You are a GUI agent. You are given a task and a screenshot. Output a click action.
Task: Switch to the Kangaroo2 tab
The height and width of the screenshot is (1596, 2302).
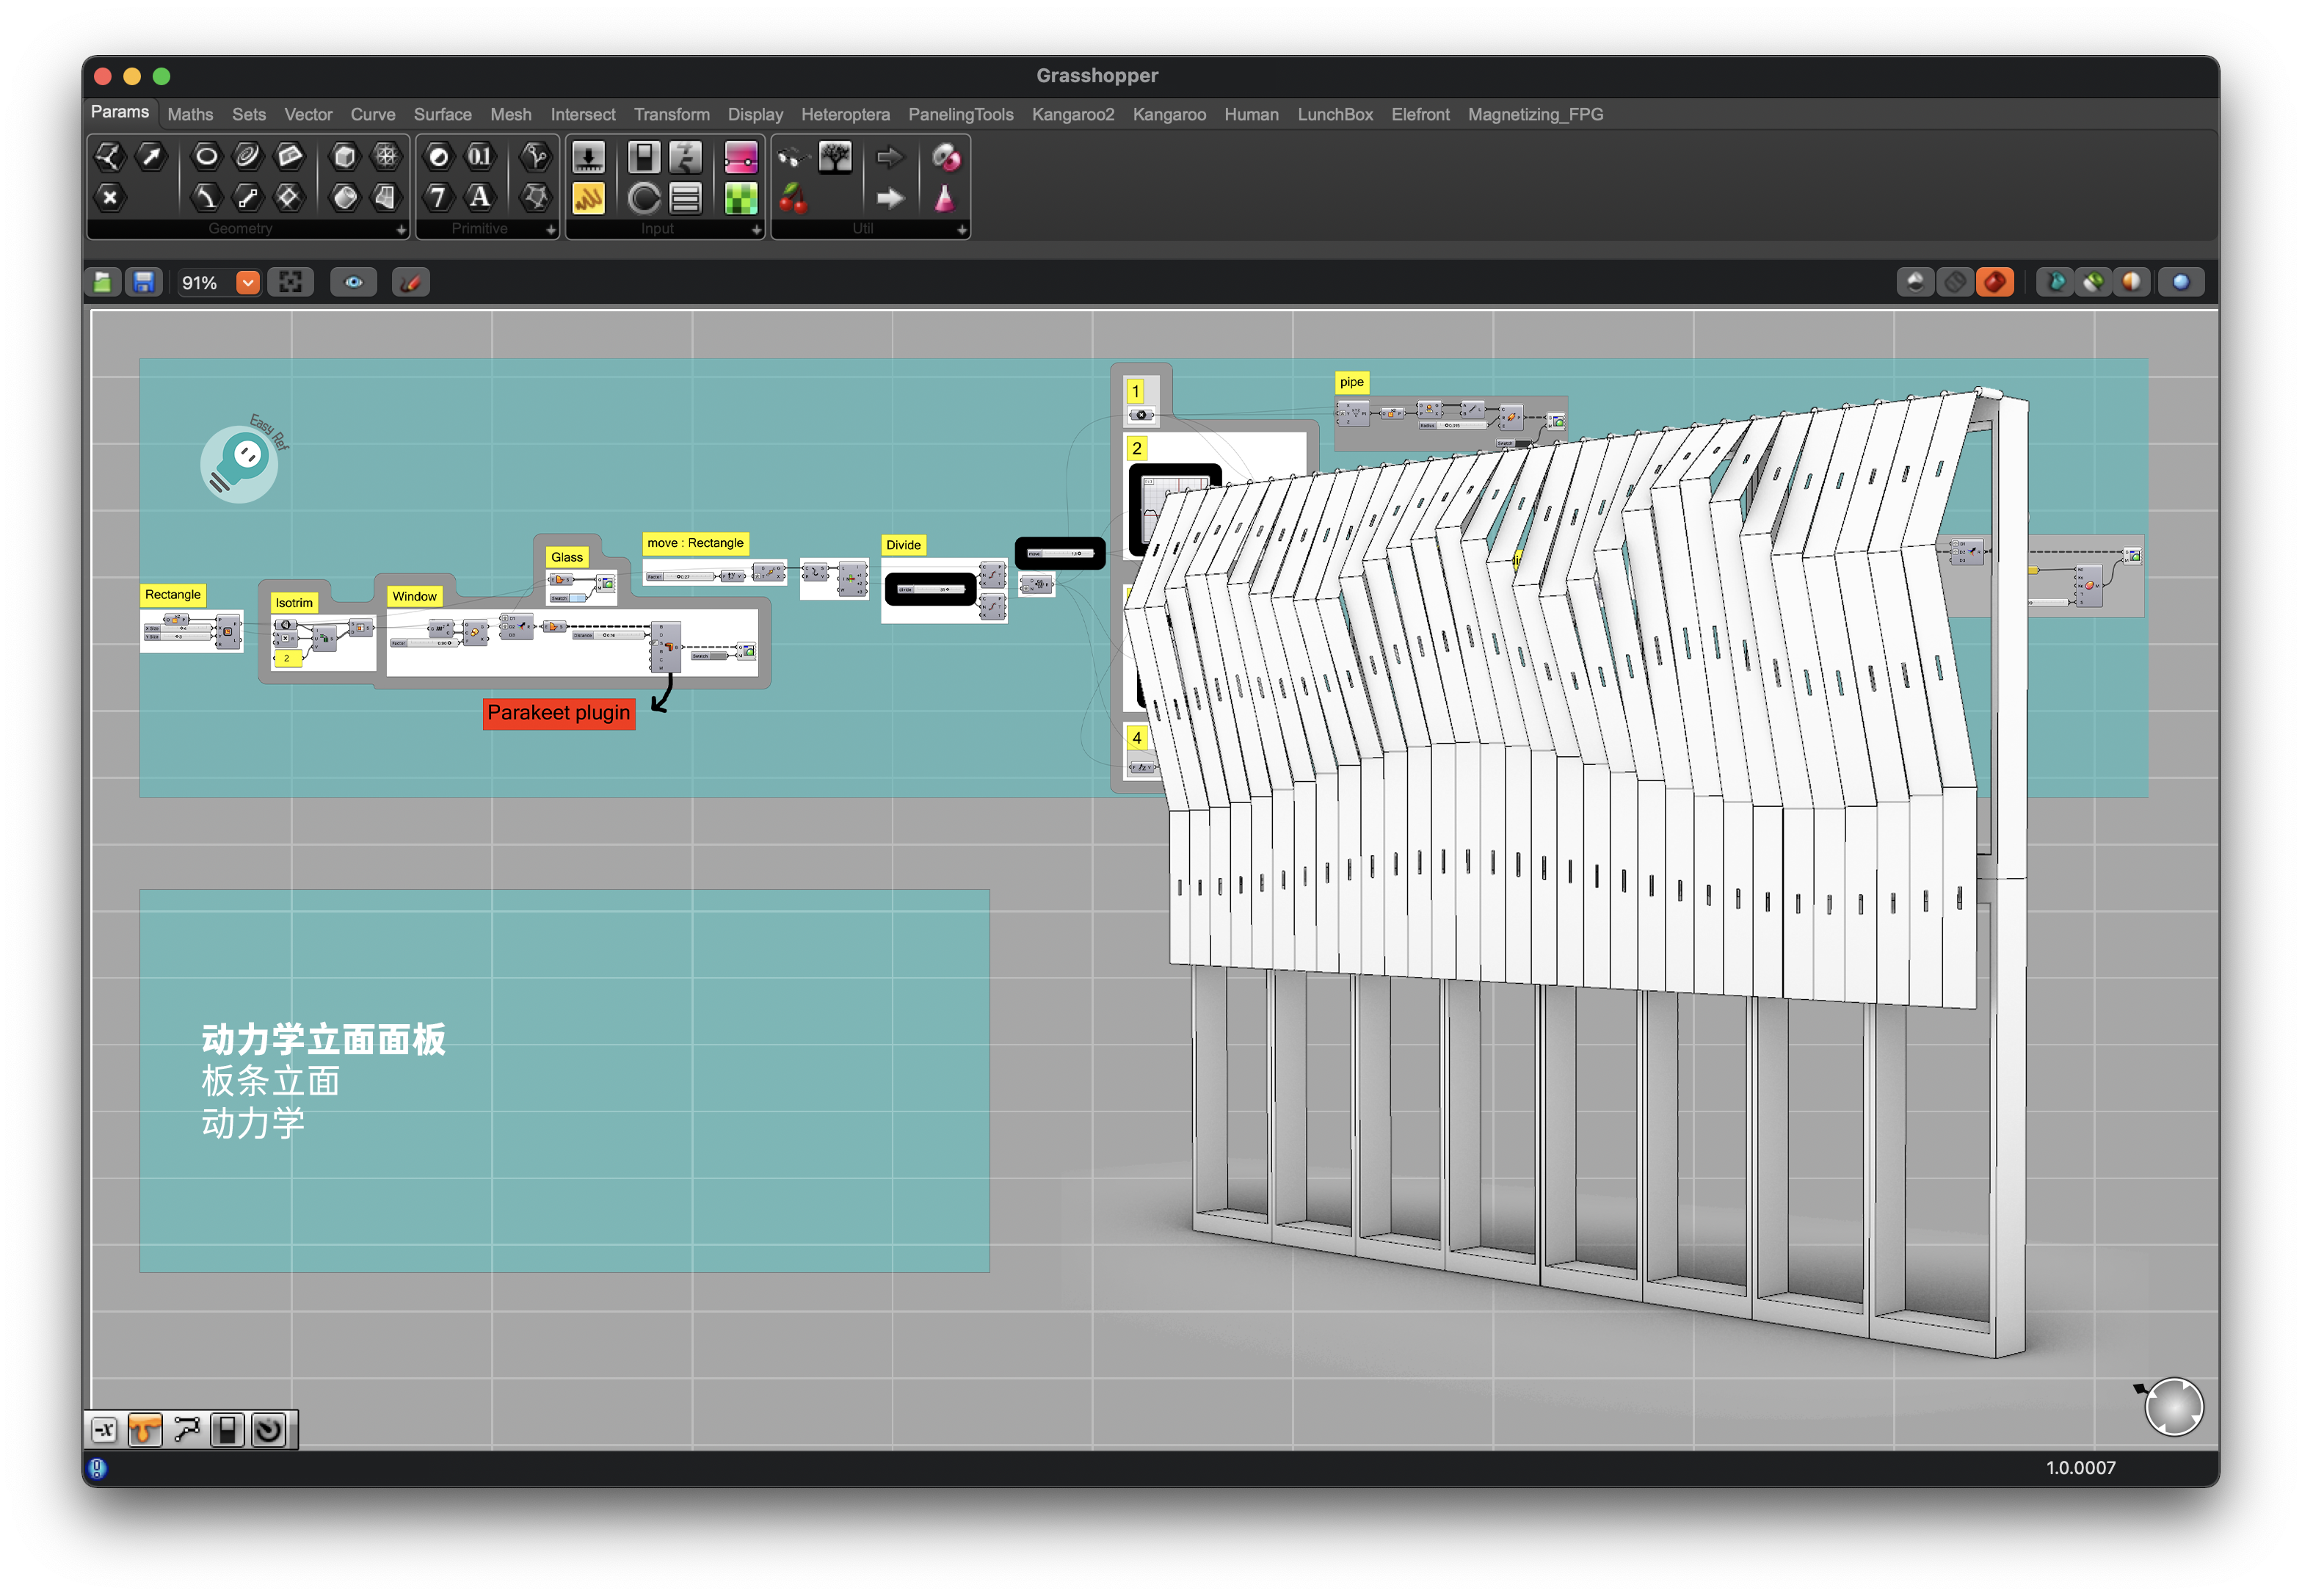pyautogui.click(x=1072, y=114)
